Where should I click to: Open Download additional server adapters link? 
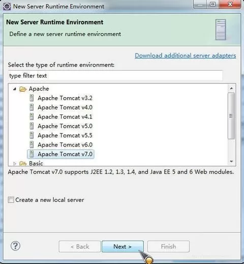(x=186, y=55)
